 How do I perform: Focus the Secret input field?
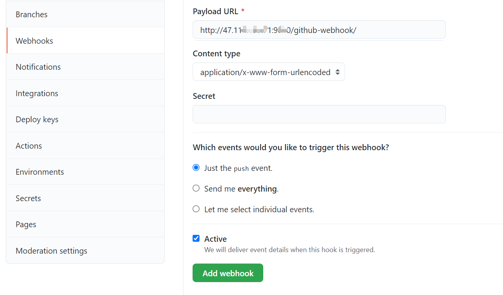[x=319, y=114]
